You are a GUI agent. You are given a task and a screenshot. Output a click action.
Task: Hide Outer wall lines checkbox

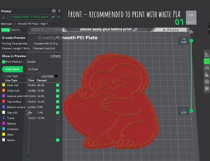pos(58,91)
